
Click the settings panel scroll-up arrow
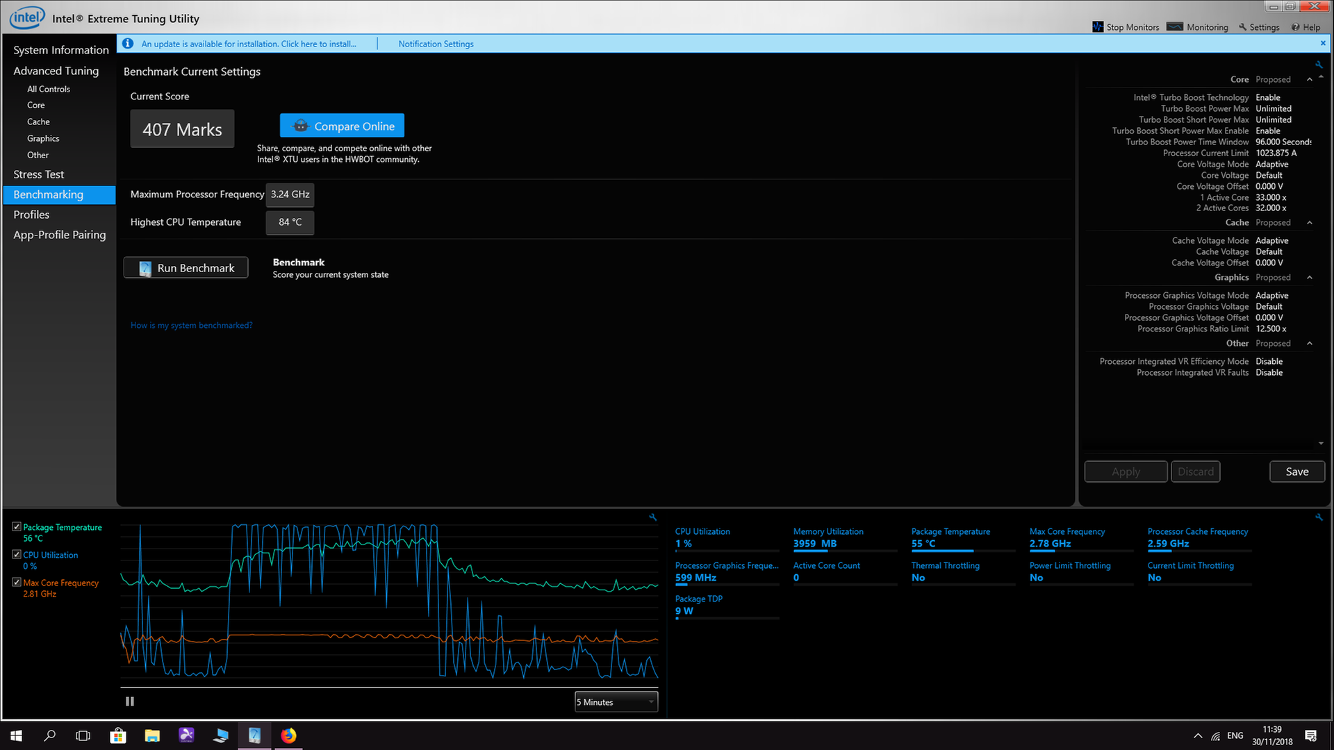[x=1321, y=76]
